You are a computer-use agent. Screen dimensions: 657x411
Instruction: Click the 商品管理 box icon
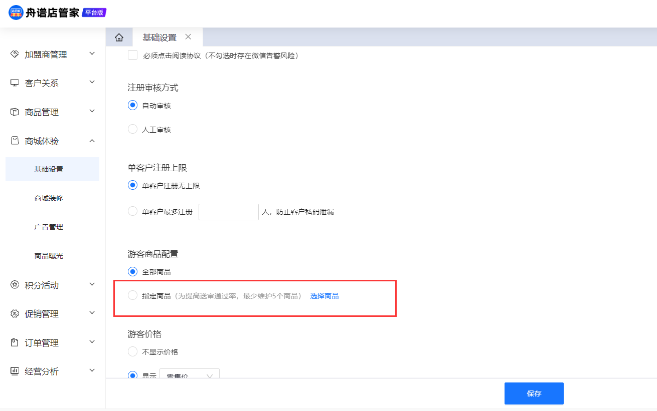(15, 112)
